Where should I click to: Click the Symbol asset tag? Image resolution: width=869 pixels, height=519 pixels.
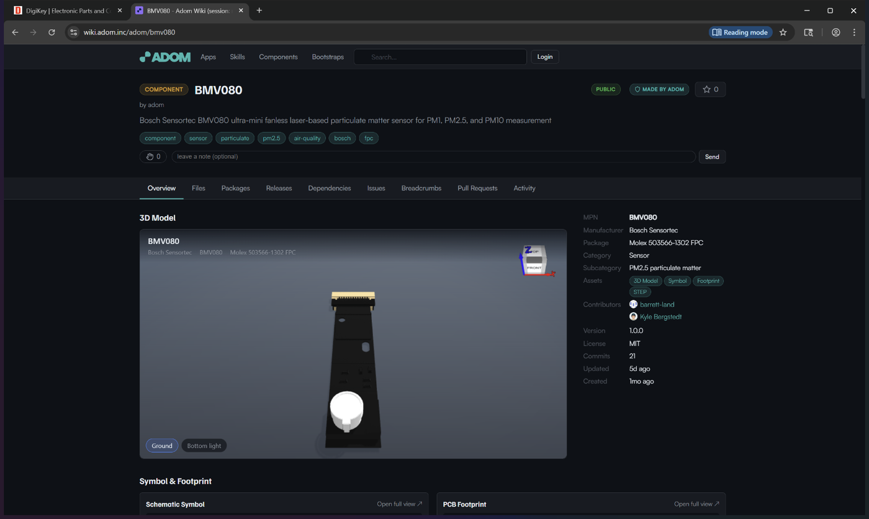tap(677, 281)
